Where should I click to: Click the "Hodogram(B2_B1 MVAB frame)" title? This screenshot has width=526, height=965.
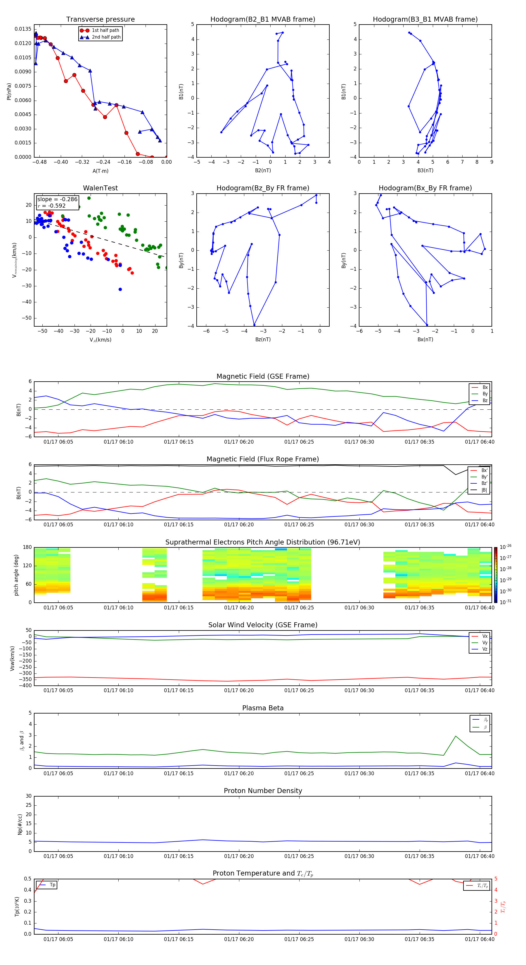click(262, 19)
